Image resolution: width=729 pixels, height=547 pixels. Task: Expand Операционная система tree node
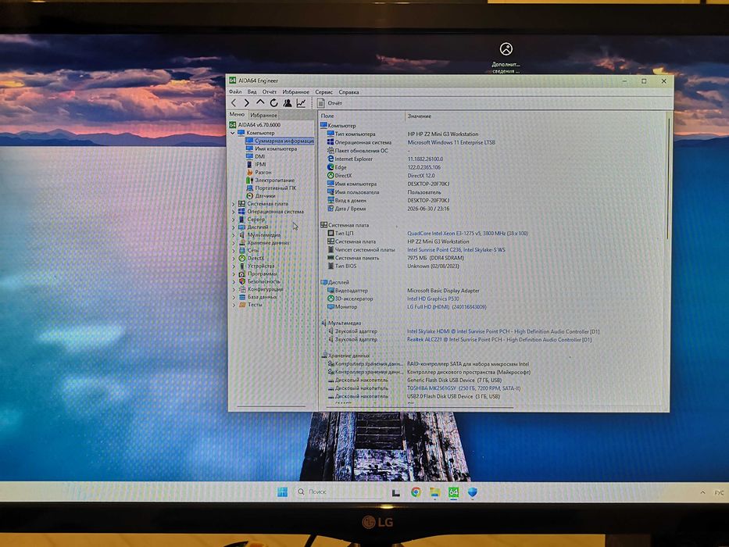[234, 212]
